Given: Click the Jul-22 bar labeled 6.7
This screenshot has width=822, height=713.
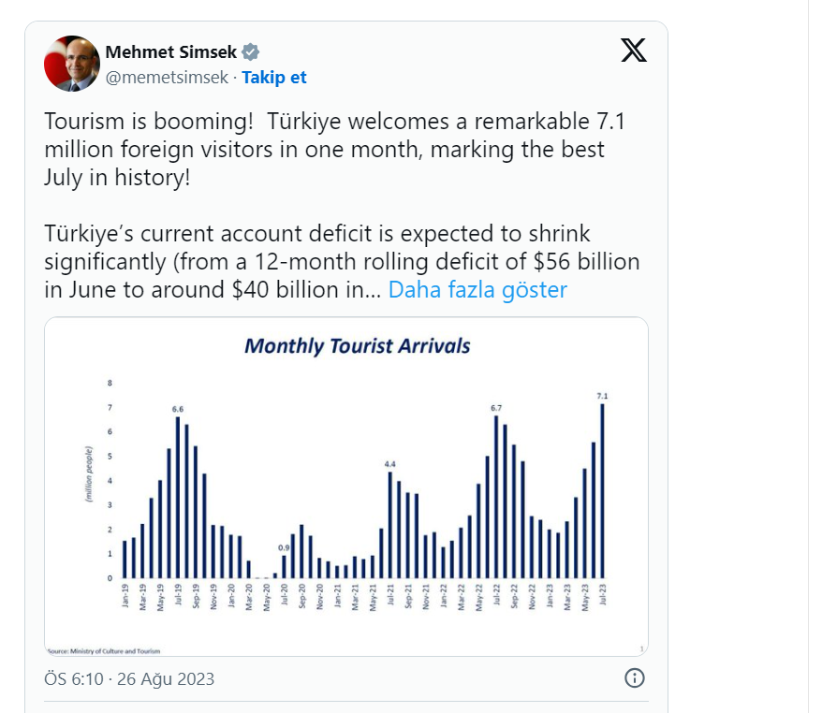Looking at the screenshot, I should click(496, 497).
